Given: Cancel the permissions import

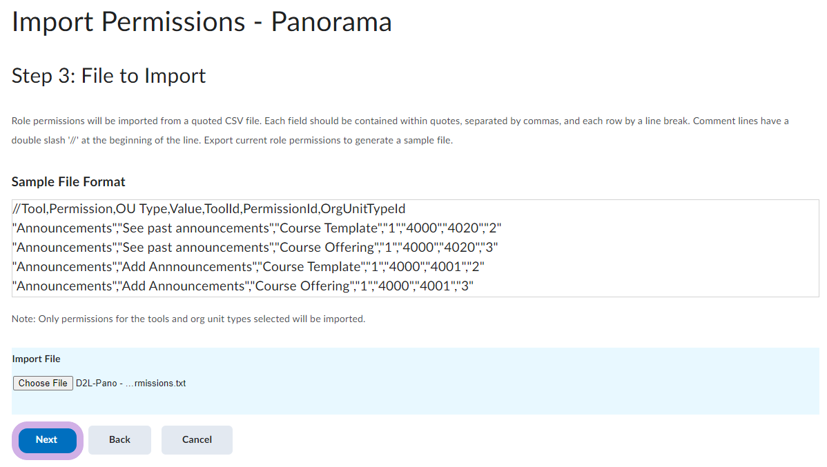Looking at the screenshot, I should (x=197, y=439).
